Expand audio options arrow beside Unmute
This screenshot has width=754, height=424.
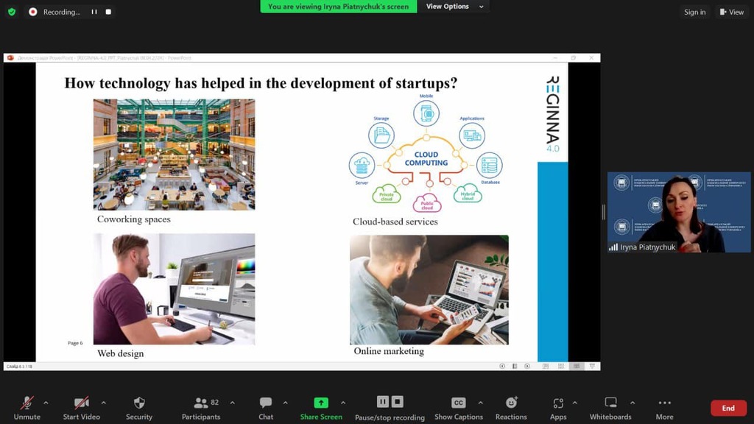click(46, 403)
